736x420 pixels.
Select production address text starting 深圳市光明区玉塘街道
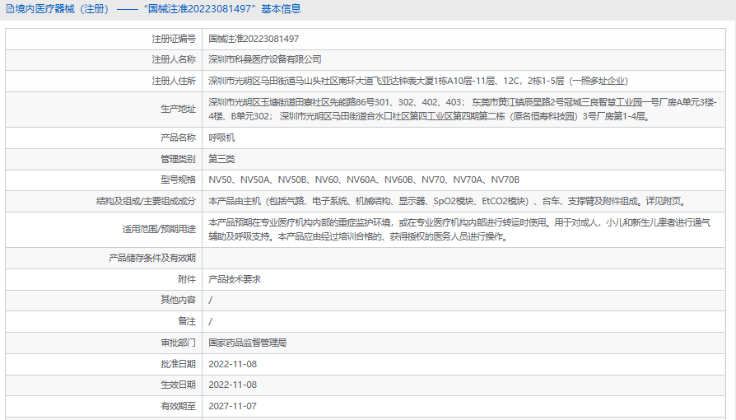point(463,109)
